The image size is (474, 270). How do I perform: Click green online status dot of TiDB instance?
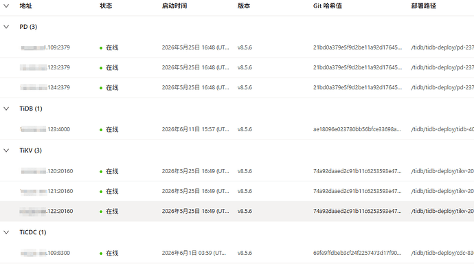click(101, 130)
